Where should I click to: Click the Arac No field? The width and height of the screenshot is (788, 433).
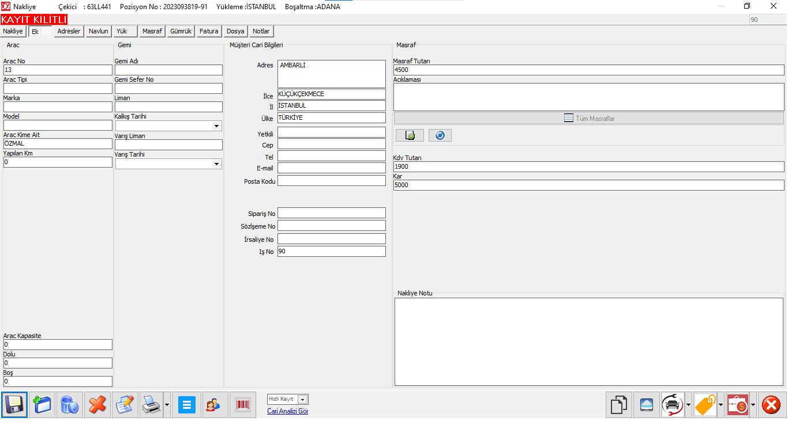[58, 70]
